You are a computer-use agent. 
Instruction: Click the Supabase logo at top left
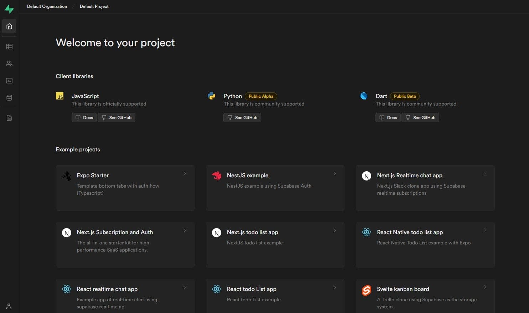click(x=9, y=9)
